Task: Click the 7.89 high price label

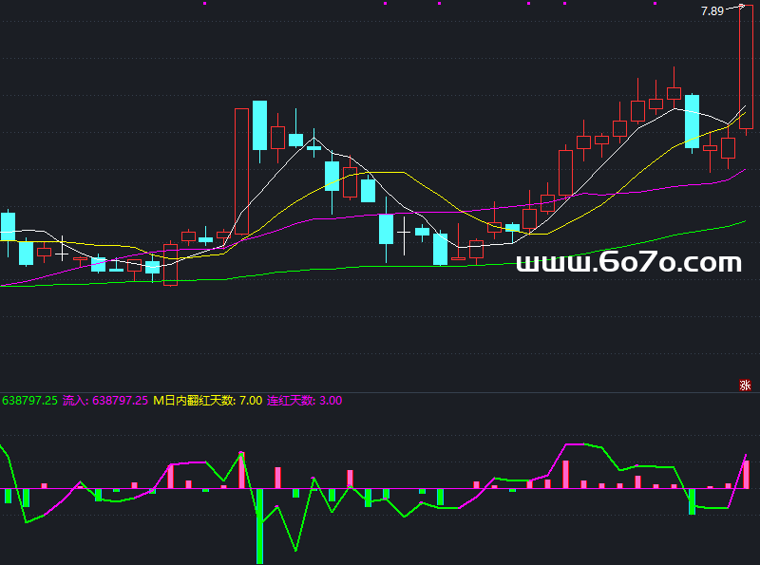Action: (x=712, y=11)
